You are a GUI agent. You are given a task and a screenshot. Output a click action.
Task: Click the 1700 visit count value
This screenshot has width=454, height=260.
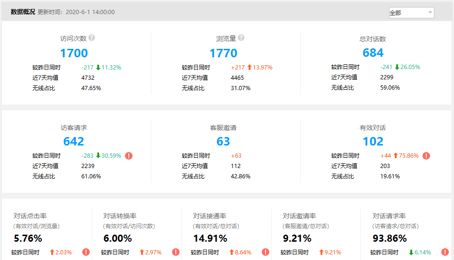(74, 53)
